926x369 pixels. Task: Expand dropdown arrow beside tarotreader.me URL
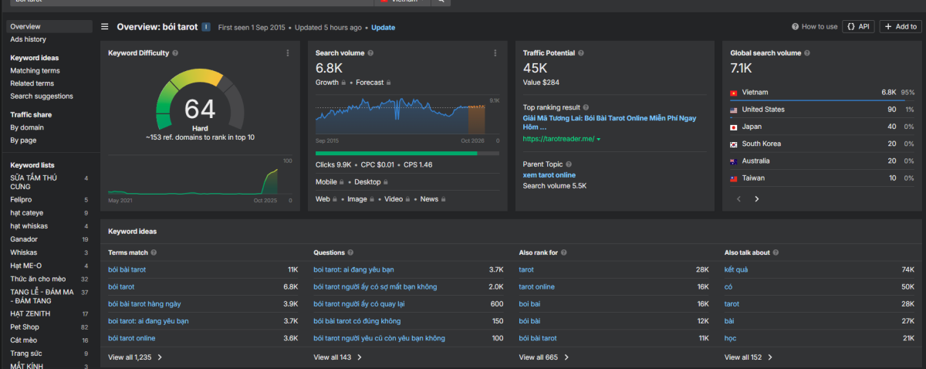[598, 139]
